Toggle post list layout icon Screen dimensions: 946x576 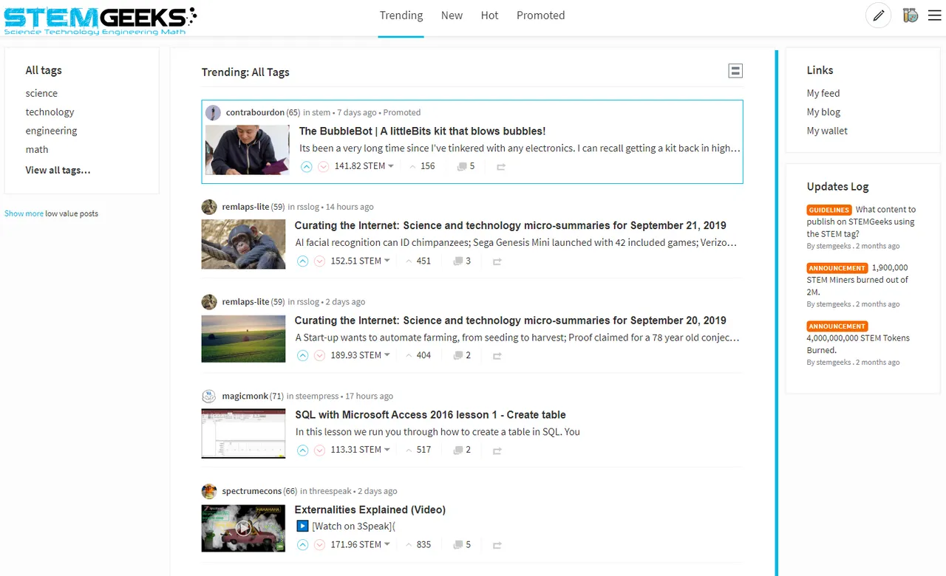[735, 71]
